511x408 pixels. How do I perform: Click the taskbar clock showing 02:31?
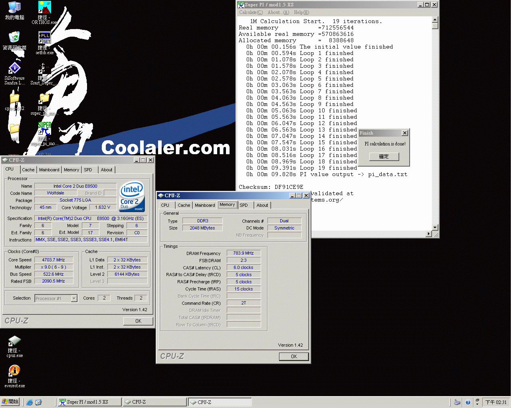495,402
